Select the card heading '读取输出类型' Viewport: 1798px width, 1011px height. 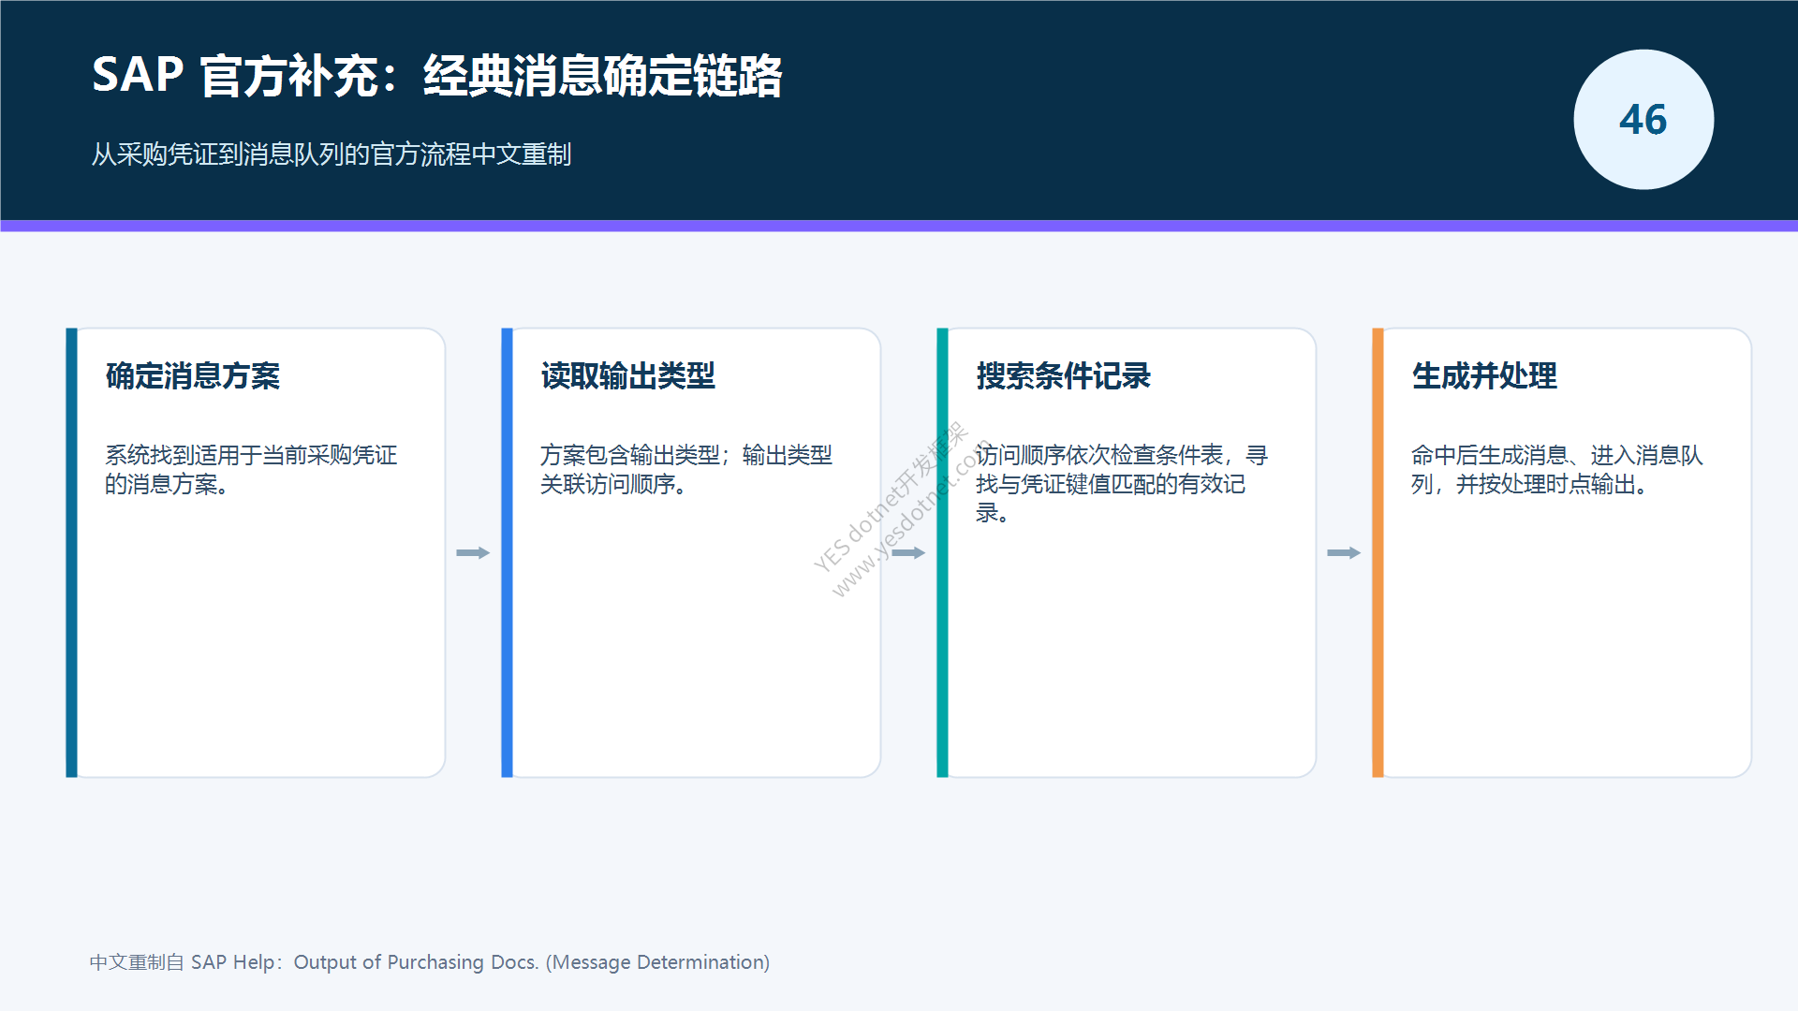(x=627, y=376)
